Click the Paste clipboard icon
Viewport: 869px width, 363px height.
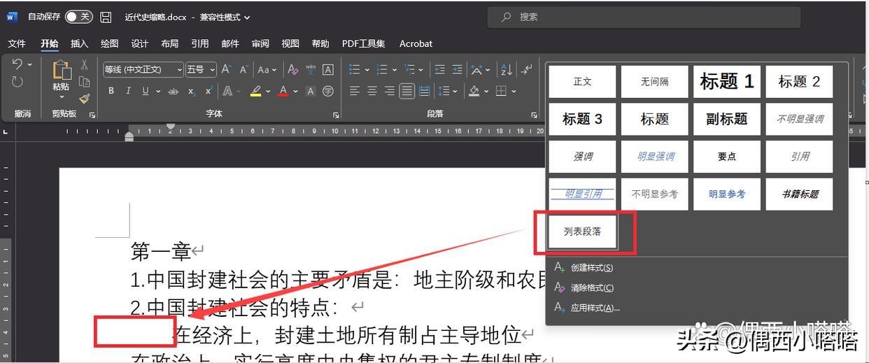tap(62, 70)
